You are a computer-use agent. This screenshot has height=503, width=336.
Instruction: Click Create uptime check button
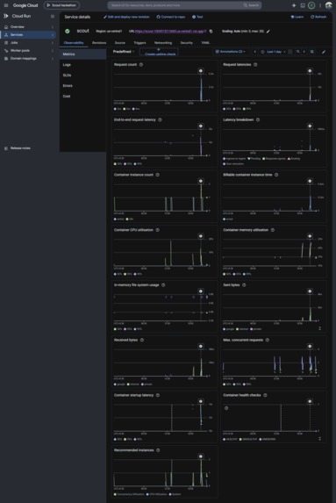tap(159, 52)
